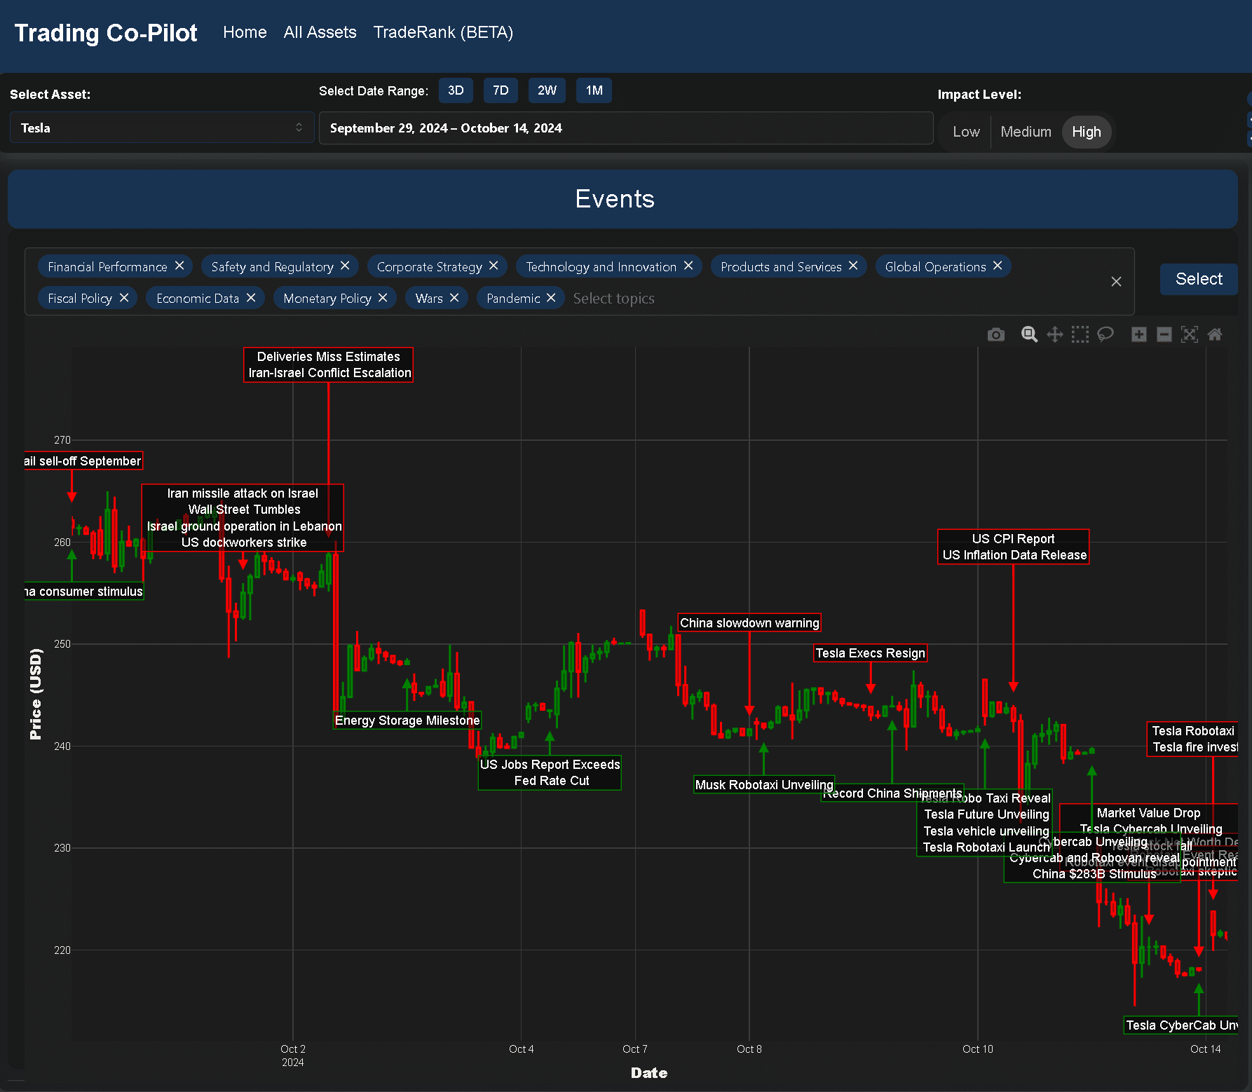1252x1092 pixels.
Task: Click the Autoscale chart icon
Action: point(1190,334)
